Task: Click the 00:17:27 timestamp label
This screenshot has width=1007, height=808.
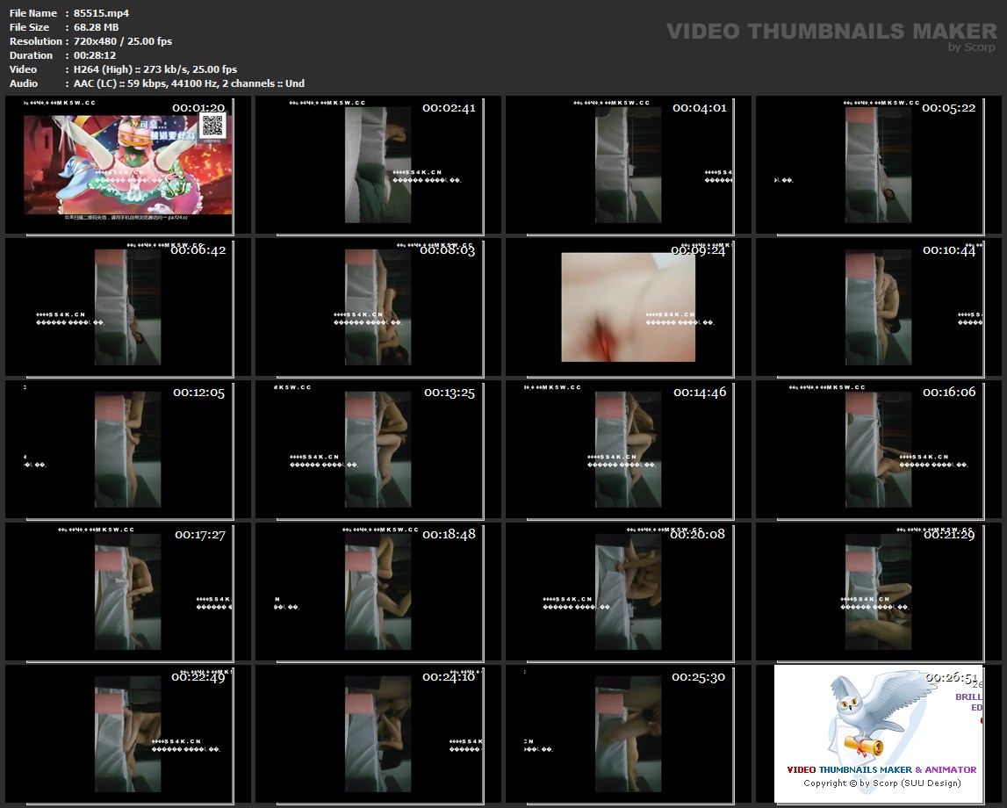Action: pos(199,534)
